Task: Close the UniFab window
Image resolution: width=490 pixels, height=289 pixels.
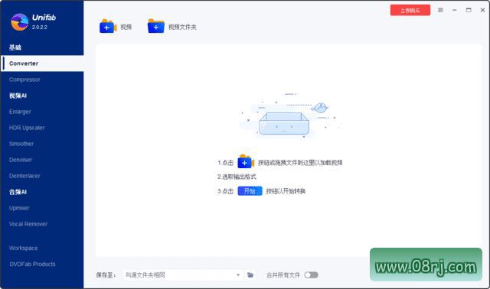Action: click(x=482, y=10)
